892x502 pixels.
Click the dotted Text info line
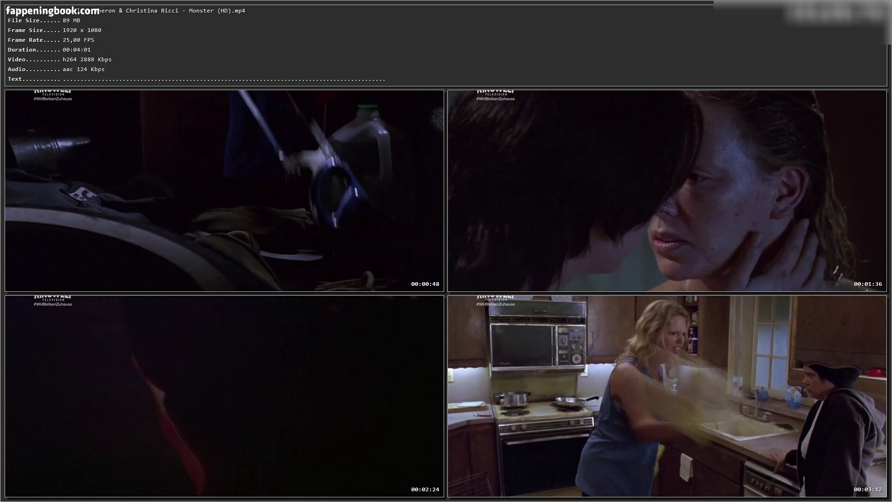point(197,79)
